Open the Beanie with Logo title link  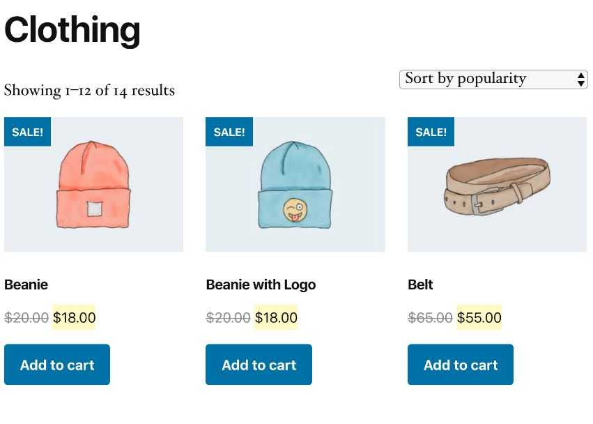(261, 285)
